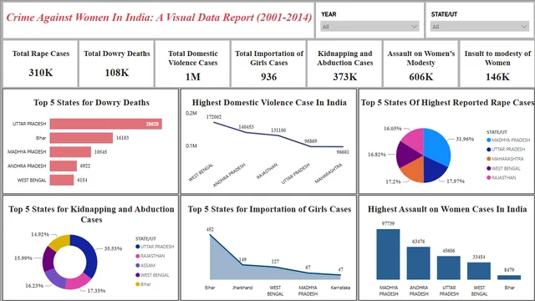The height and width of the screenshot is (301, 535).
Task: Select the Madhya Pradesh dowry deaths bar
Action: point(70,152)
